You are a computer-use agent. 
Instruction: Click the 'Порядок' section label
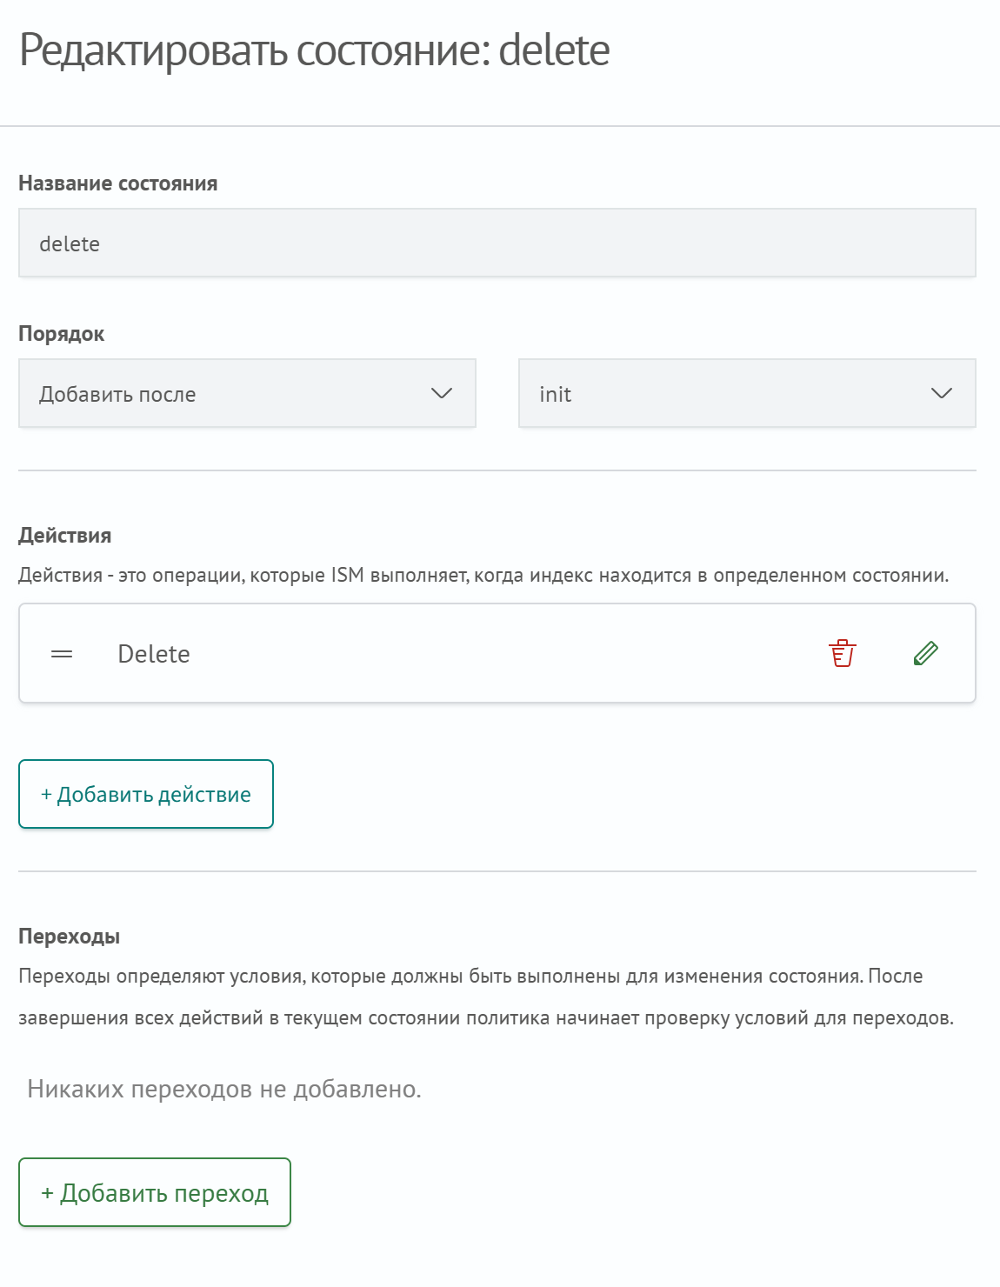(x=62, y=334)
